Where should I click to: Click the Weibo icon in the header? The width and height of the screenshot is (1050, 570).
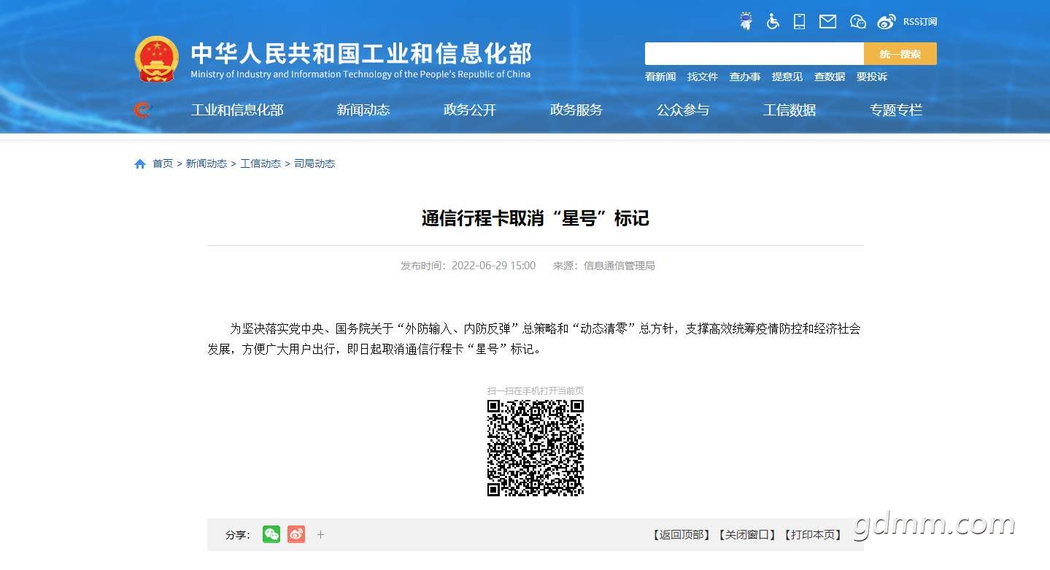tap(887, 22)
